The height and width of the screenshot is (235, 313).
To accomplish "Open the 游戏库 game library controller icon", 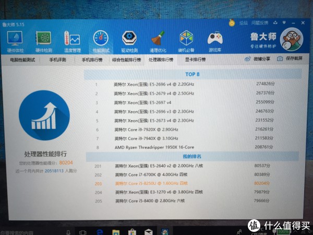I will (x=215, y=42).
